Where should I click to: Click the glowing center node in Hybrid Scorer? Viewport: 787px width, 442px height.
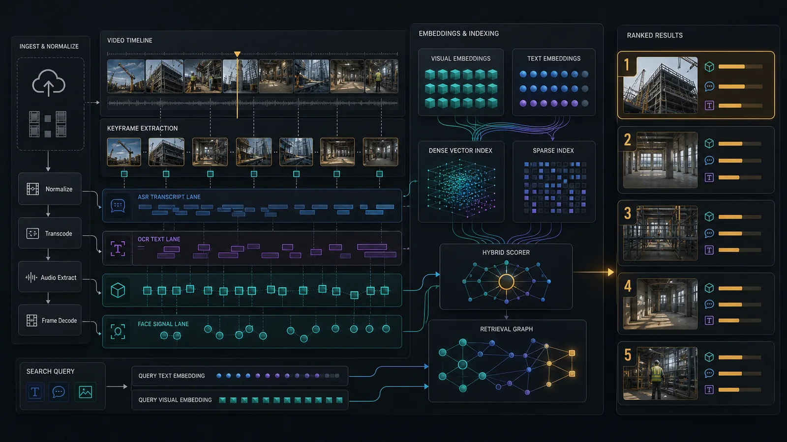coord(506,282)
